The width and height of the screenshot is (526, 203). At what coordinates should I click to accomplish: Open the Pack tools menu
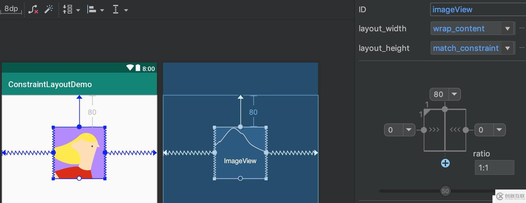[71, 10]
